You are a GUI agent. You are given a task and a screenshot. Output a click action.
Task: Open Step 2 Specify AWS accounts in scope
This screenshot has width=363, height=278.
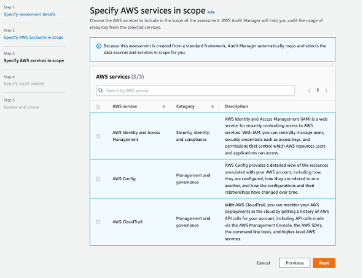[34, 38]
